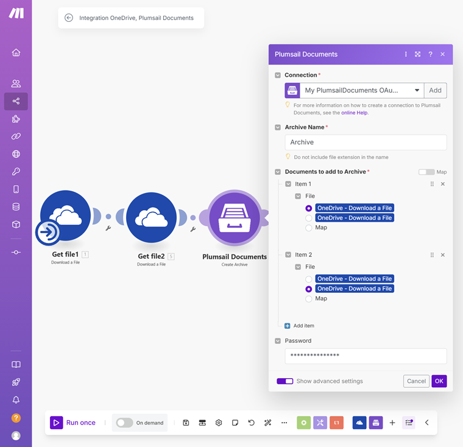Collapse the Connection section
This screenshot has width=463, height=447.
[278, 76]
